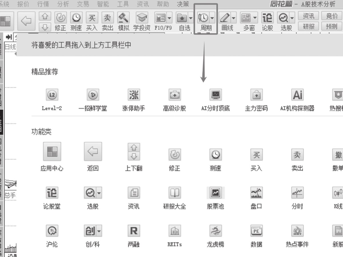The height and width of the screenshot is (257, 343).
Task: Select the 两融 tool icon
Action: [133, 231]
